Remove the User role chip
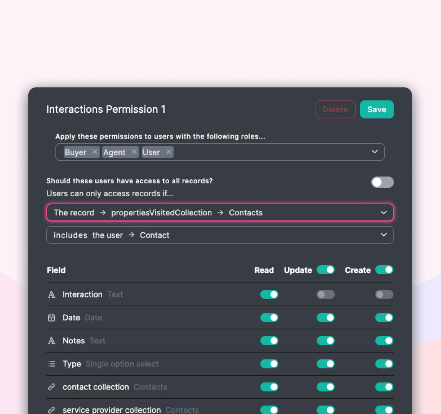441x414 pixels. click(168, 152)
